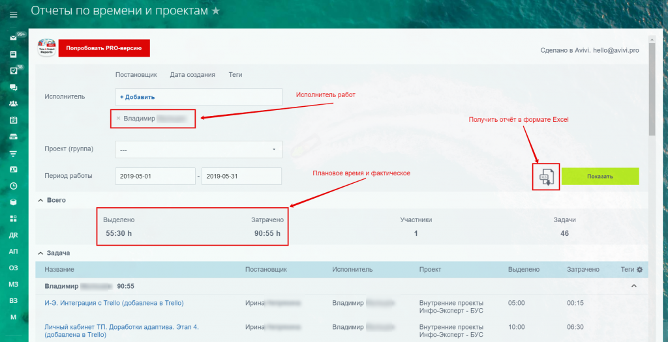The image size is (668, 342).
Task: Open the Проект (группа) dropdown
Action: (198, 150)
